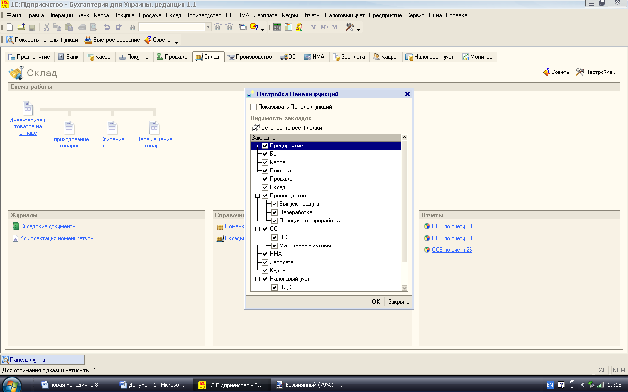Click the Copy toolbar icon

57,27
